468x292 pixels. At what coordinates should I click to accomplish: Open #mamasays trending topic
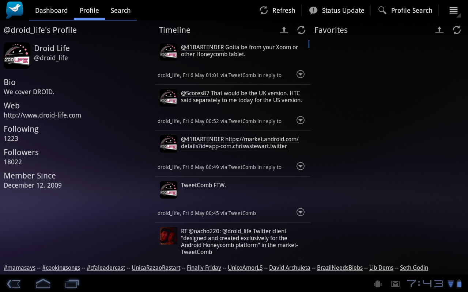coord(20,268)
